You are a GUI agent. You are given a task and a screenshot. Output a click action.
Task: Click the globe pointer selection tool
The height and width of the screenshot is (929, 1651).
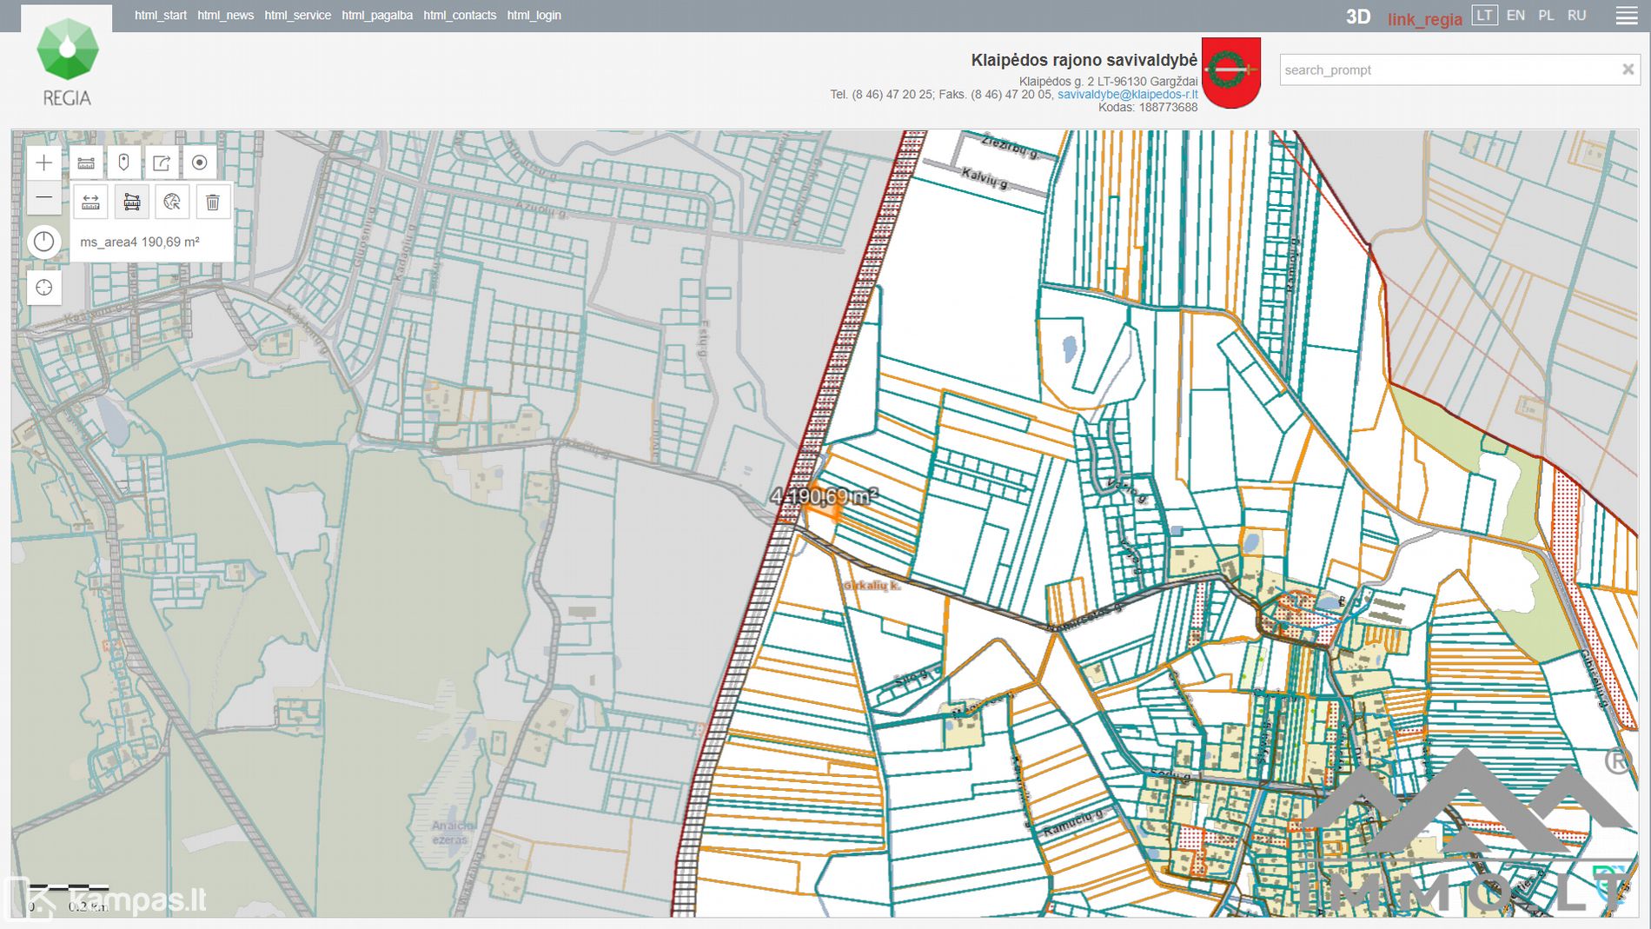[x=172, y=202]
